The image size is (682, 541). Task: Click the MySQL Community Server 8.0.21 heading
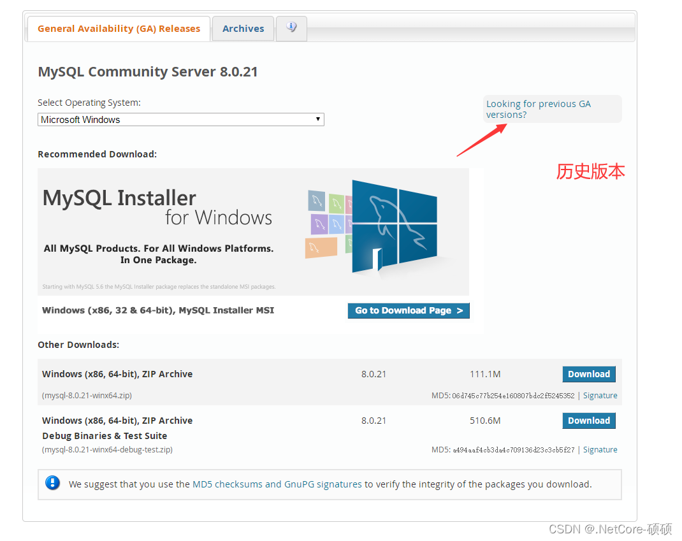click(x=148, y=72)
